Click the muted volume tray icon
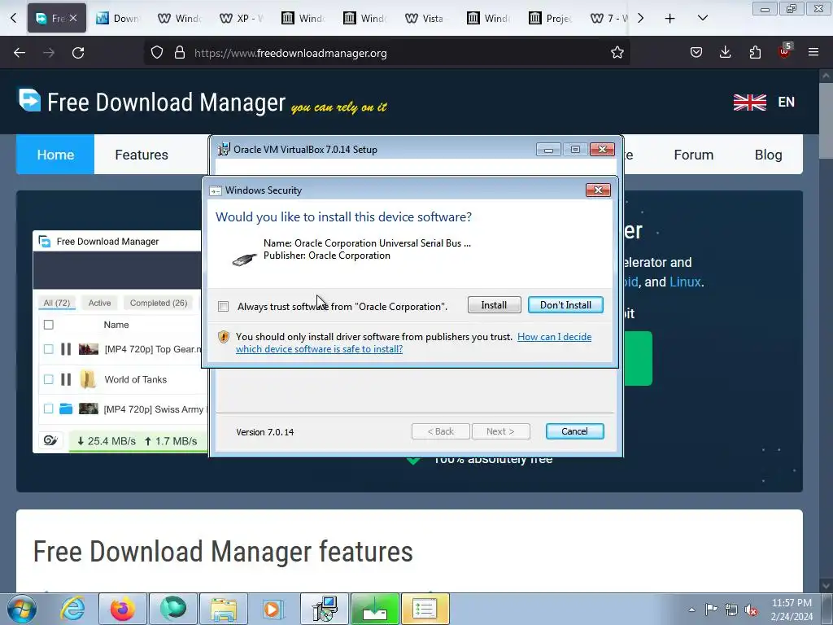This screenshot has width=833, height=625. tap(751, 610)
